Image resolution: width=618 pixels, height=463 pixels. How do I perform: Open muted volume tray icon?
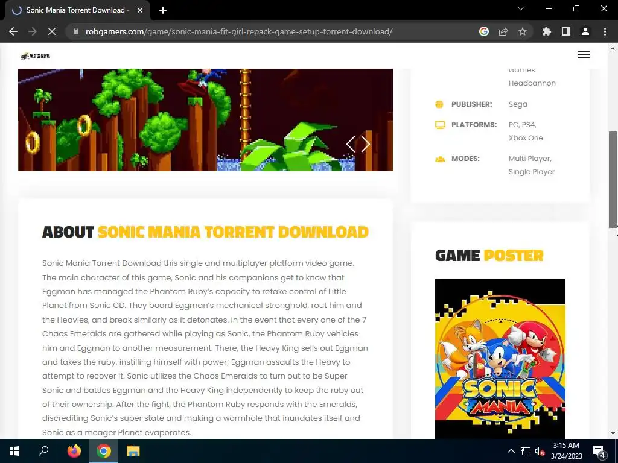point(540,451)
